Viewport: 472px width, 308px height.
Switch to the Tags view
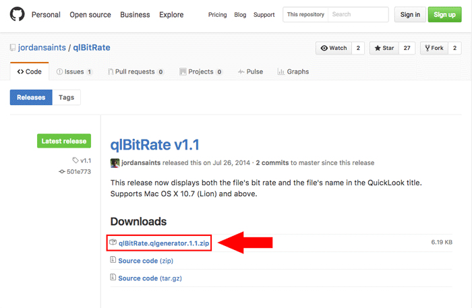[x=66, y=98]
